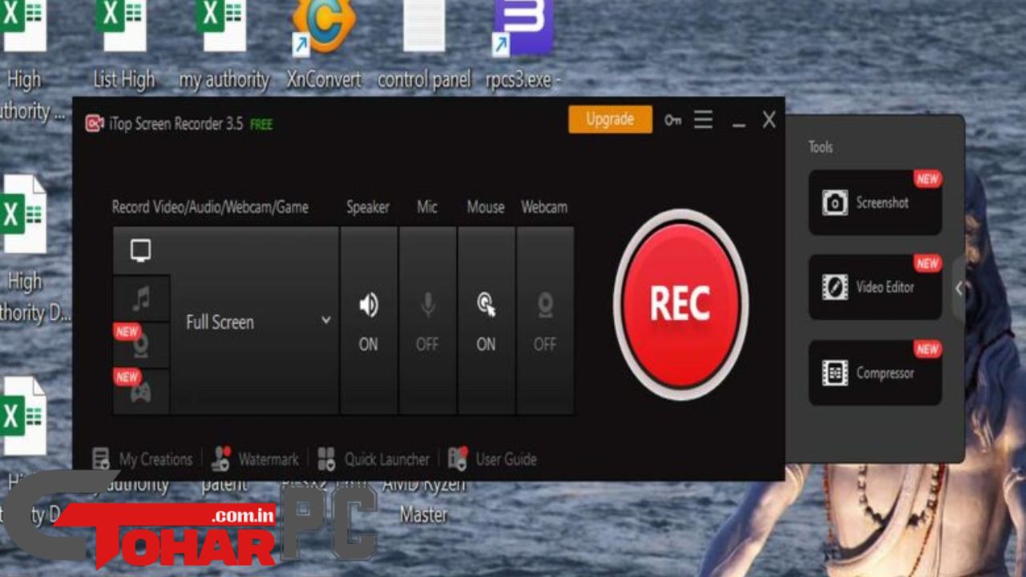The image size is (1026, 577).
Task: Click the orange Upgrade button
Action: pyautogui.click(x=610, y=119)
